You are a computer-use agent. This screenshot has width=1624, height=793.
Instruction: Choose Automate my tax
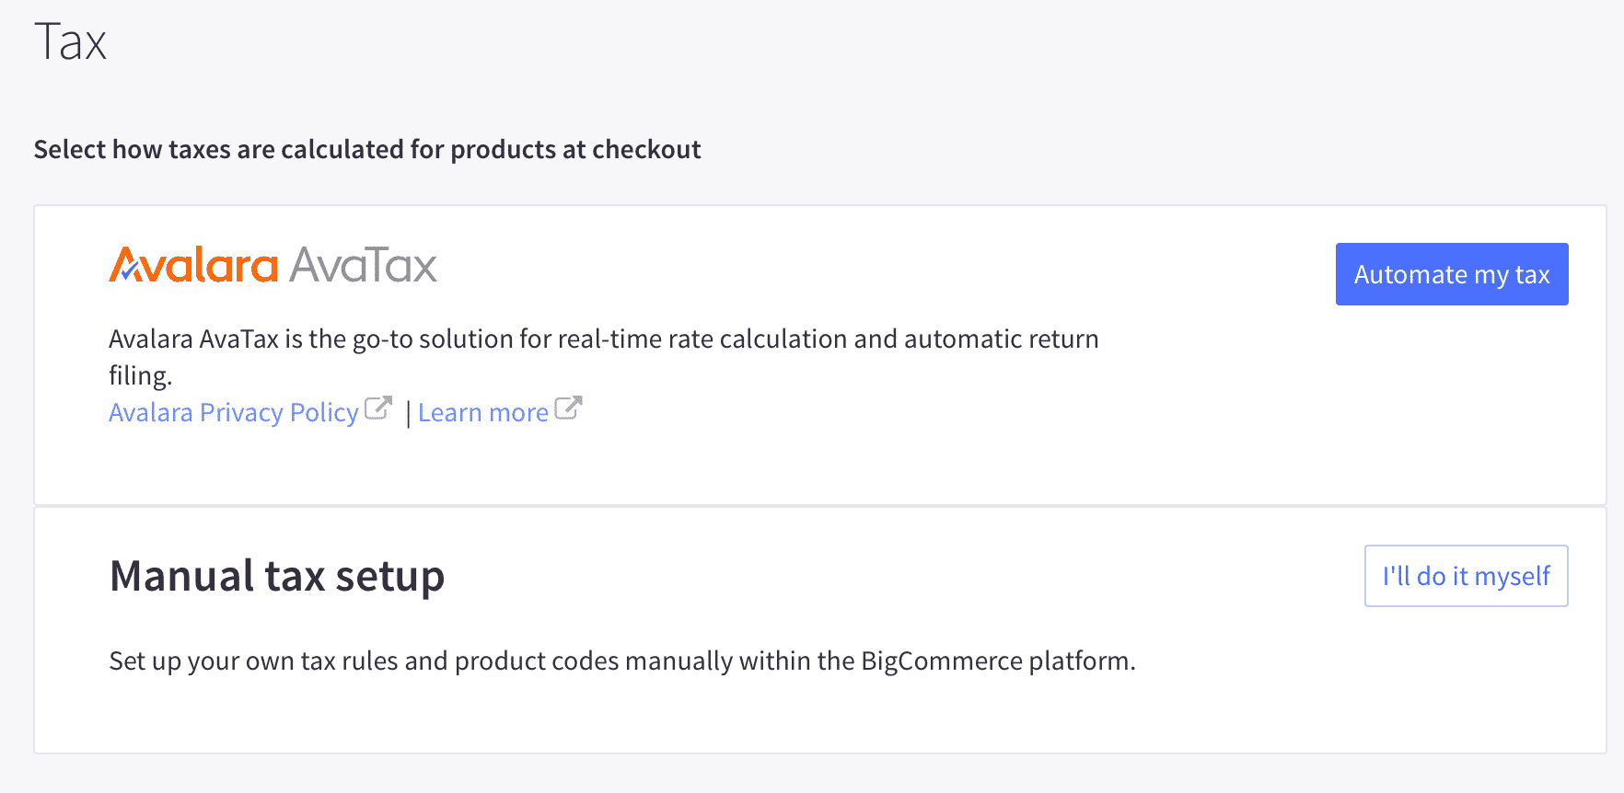(1452, 274)
